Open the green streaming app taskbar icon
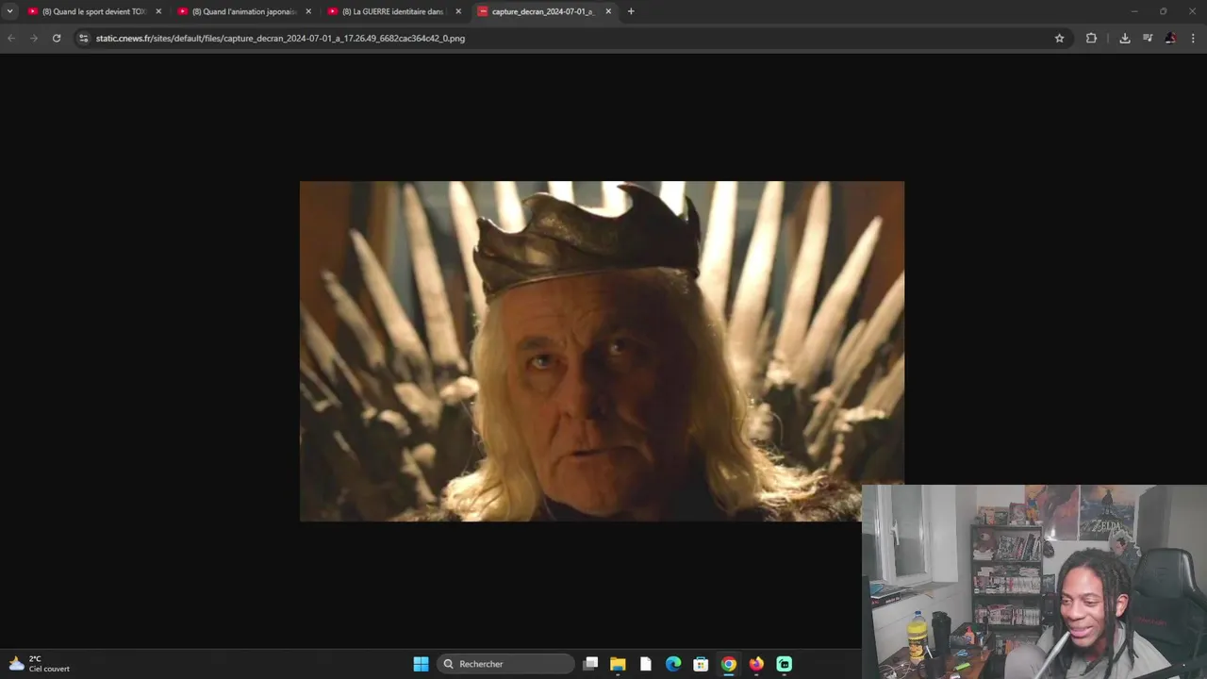The height and width of the screenshot is (679, 1207). (785, 664)
